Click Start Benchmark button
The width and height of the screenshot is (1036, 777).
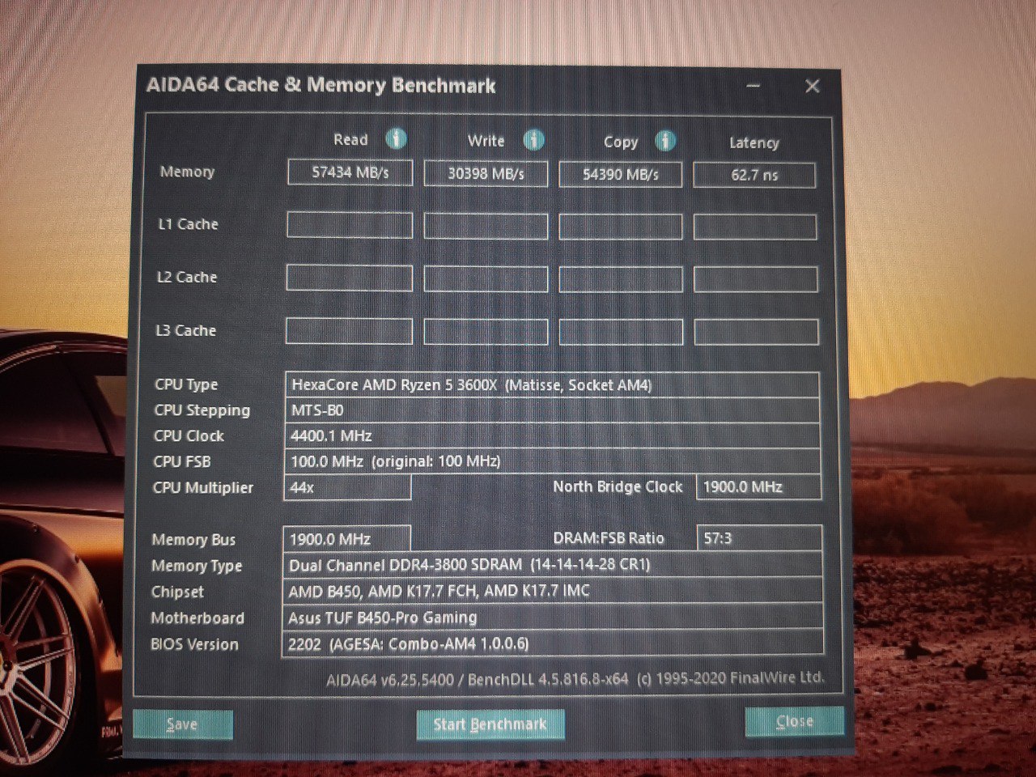pyautogui.click(x=490, y=724)
